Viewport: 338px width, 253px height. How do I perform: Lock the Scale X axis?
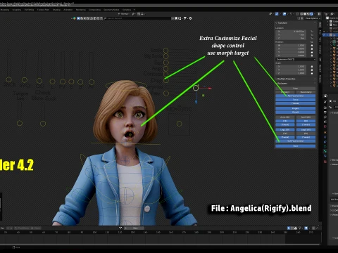coord(312,67)
